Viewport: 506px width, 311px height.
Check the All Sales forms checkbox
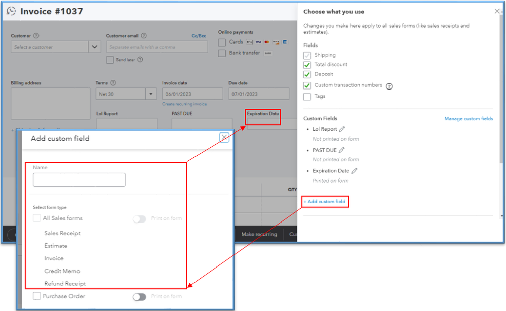[x=37, y=218]
